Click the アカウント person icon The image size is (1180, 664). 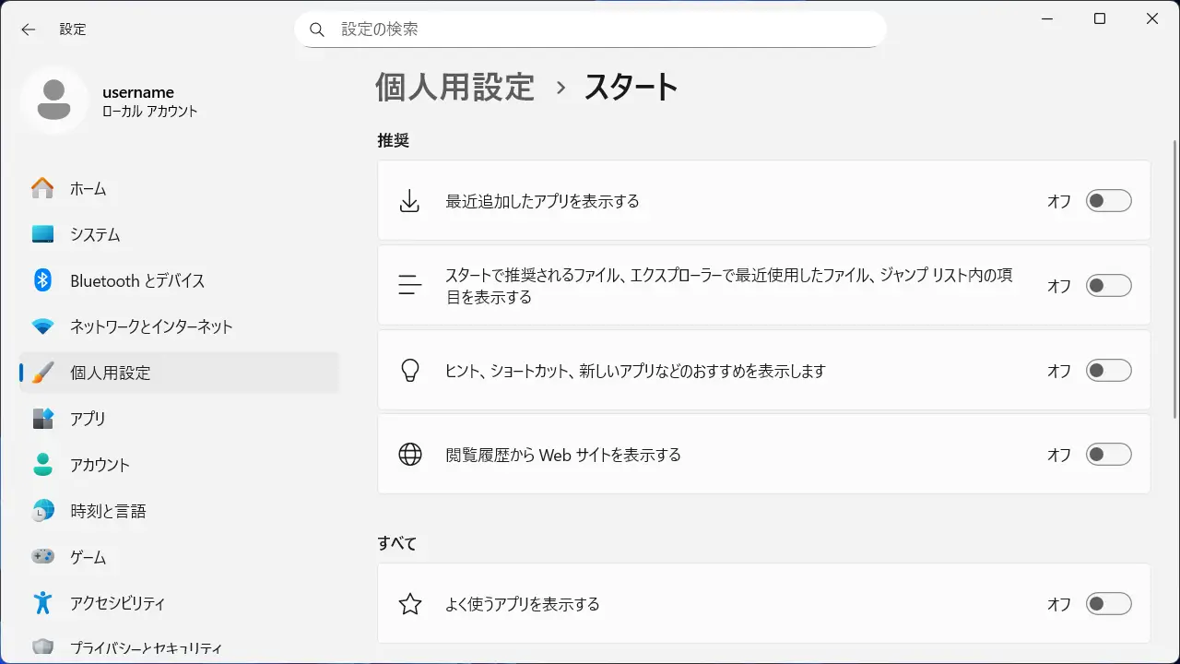tap(42, 465)
